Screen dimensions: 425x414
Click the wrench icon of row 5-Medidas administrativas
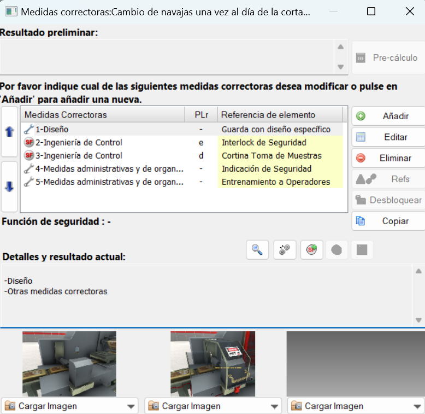(x=29, y=182)
